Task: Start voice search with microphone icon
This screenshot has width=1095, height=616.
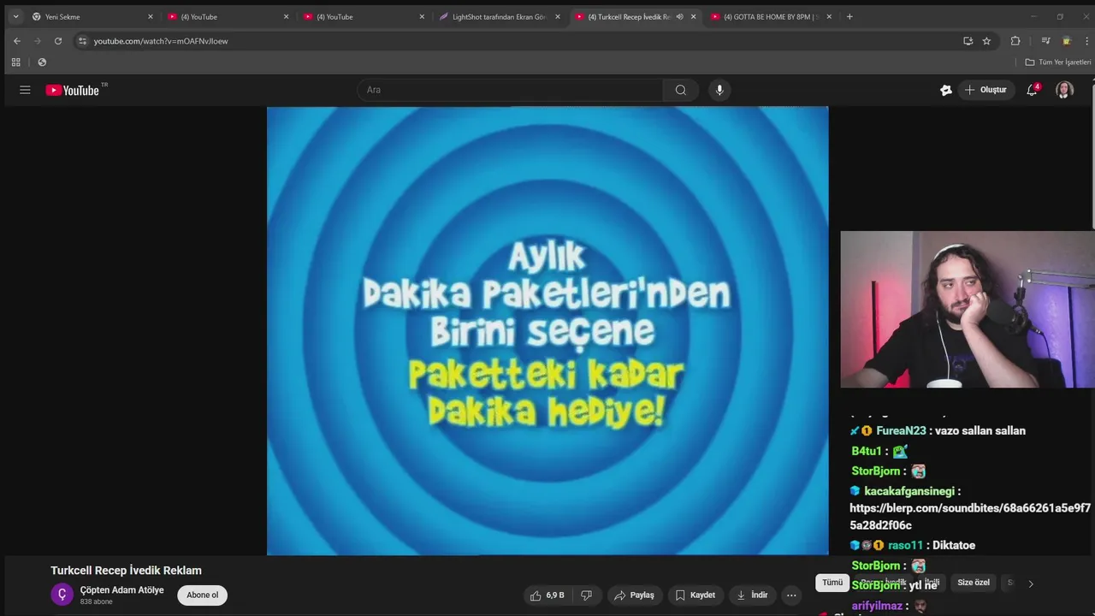Action: click(719, 90)
